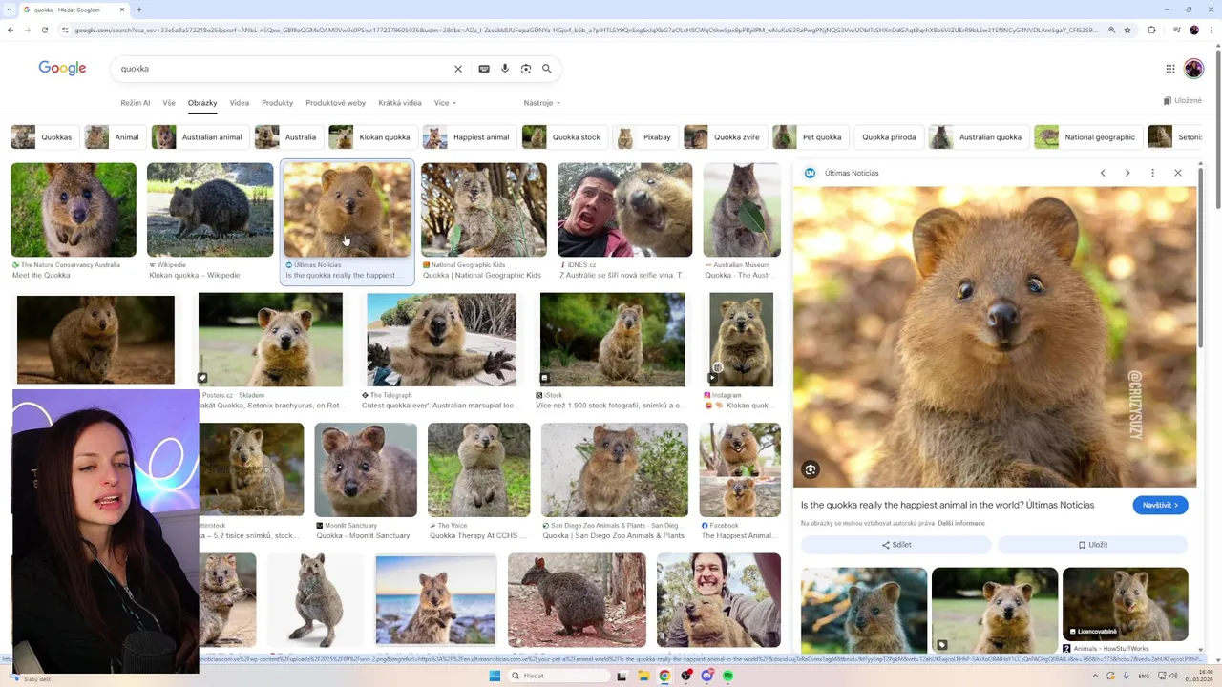This screenshot has width=1222, height=687.
Task: Open the National Geographic Kids quokka thumbnail
Action: pyautogui.click(x=484, y=210)
